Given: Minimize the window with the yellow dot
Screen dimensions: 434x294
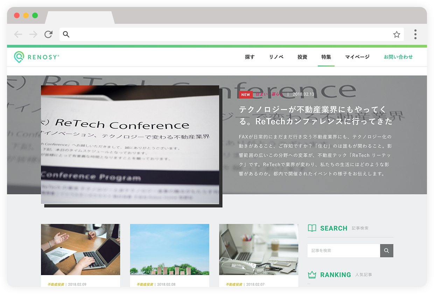Looking at the screenshot, I should [x=26, y=15].
